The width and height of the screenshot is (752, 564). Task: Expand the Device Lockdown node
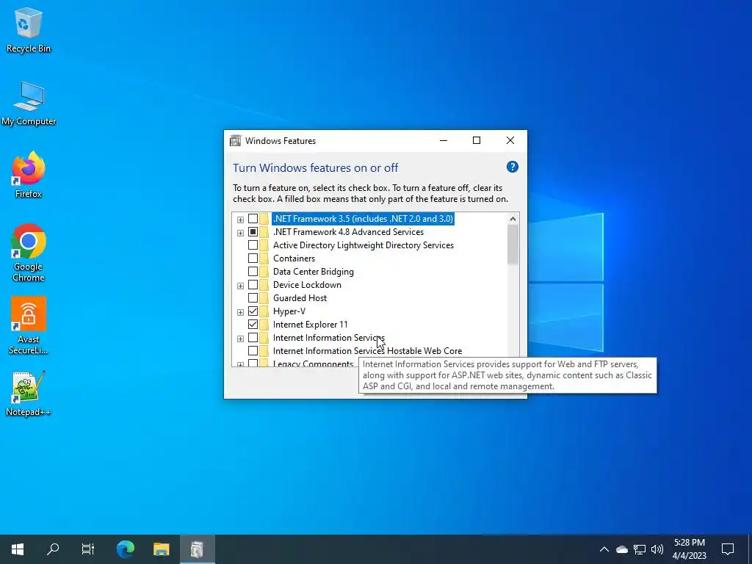coord(240,286)
